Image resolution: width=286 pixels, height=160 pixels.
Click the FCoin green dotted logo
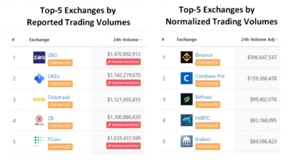(39, 141)
